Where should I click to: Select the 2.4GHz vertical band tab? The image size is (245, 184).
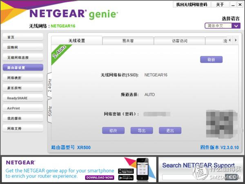coord(49,85)
